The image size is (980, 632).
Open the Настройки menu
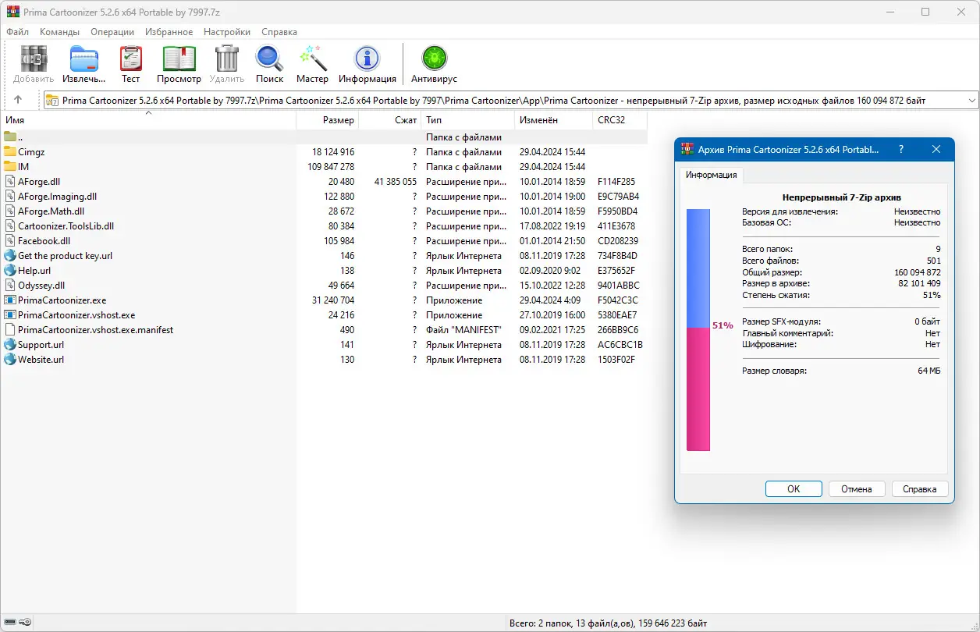(x=227, y=32)
